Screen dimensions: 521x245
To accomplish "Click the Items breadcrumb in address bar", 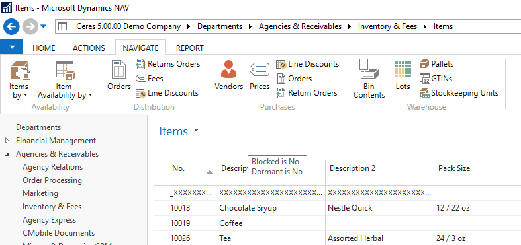I will (443, 26).
